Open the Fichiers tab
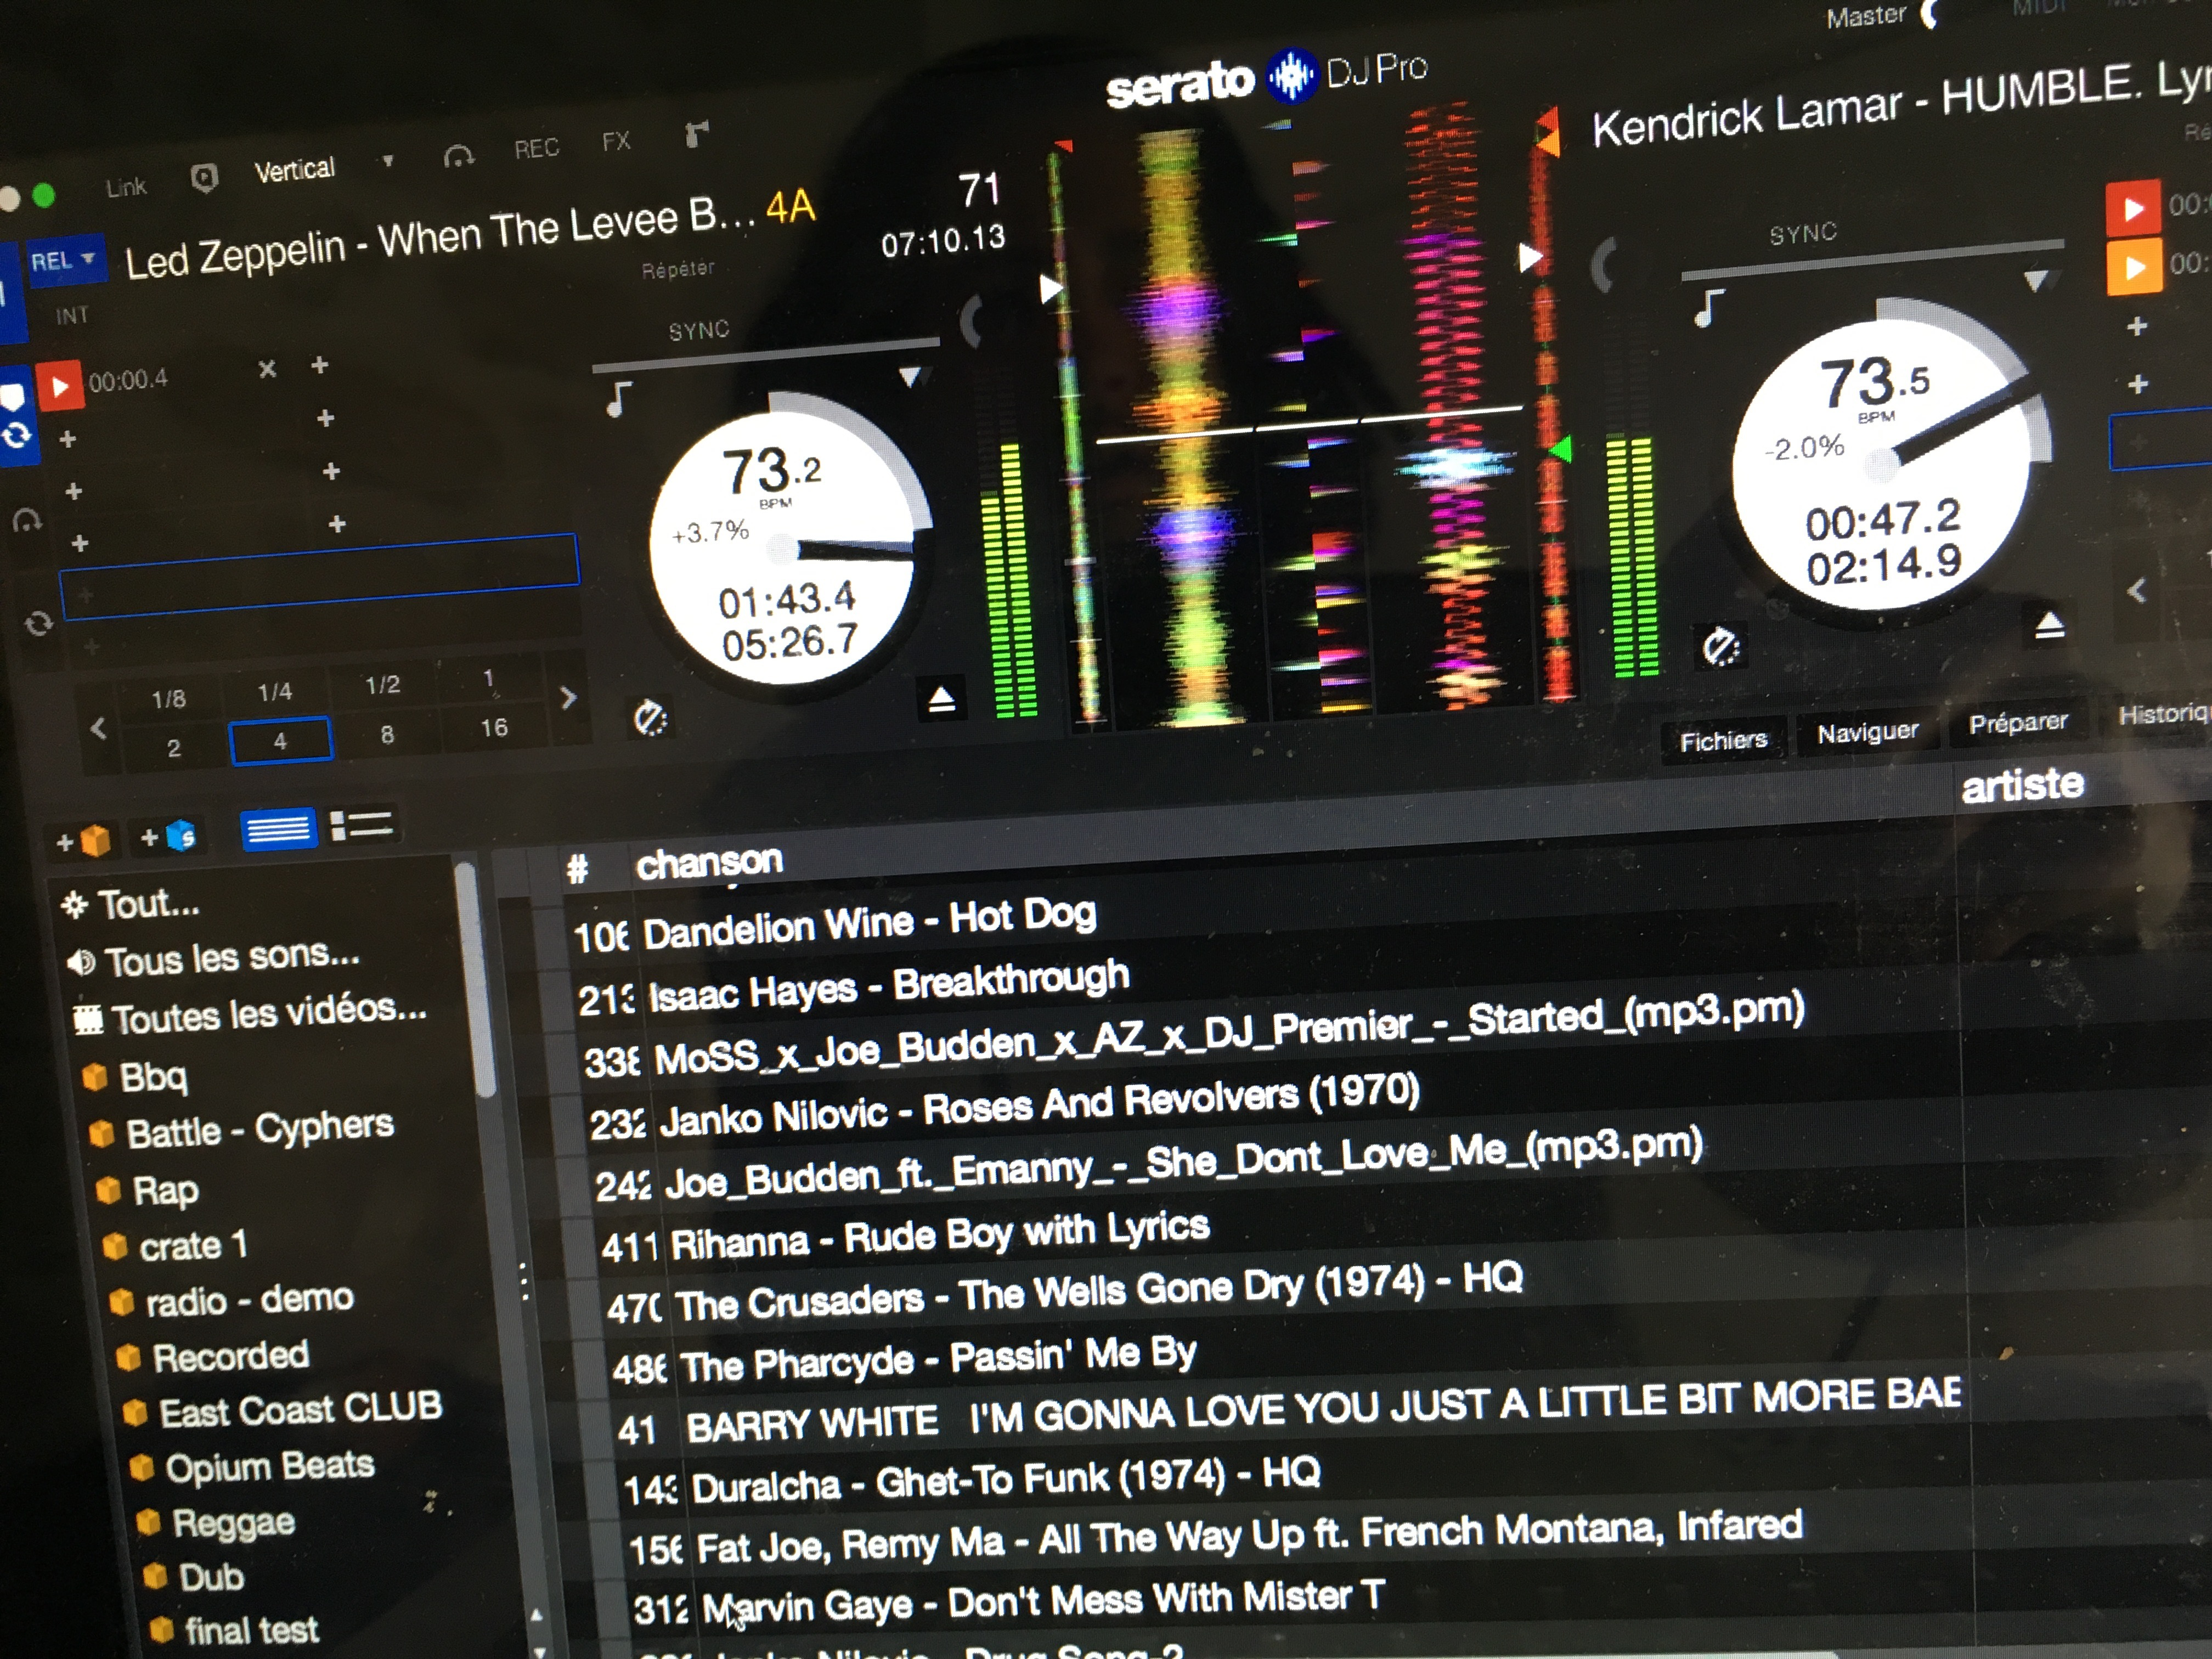2212x1659 pixels. pos(1723,741)
